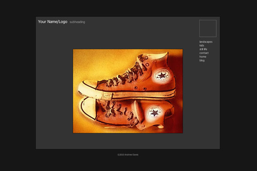Click the ©2010 Andrew Eaves footer text

pos(128,155)
